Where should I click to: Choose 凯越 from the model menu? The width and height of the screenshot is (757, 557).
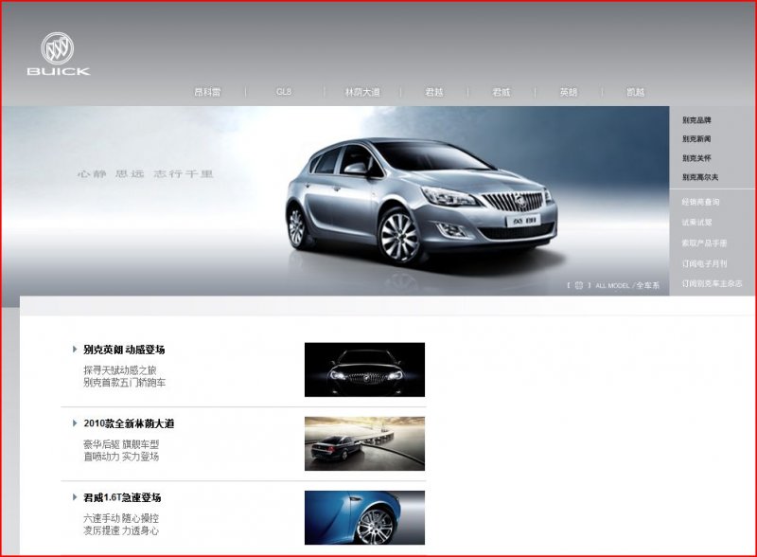(635, 92)
